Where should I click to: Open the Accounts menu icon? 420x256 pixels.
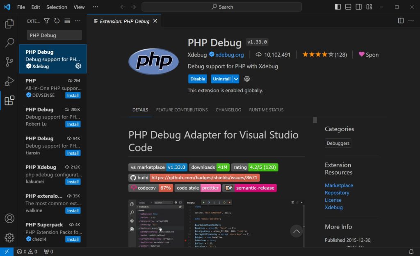point(9,219)
